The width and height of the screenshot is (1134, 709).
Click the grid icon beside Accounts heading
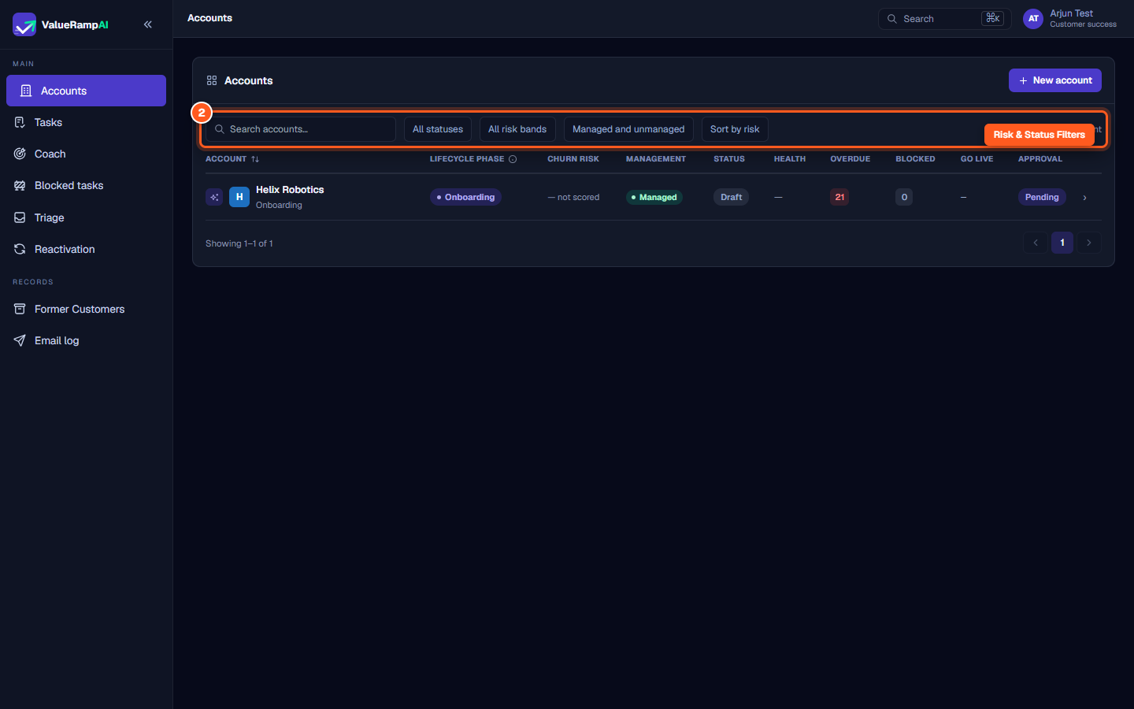tap(212, 80)
